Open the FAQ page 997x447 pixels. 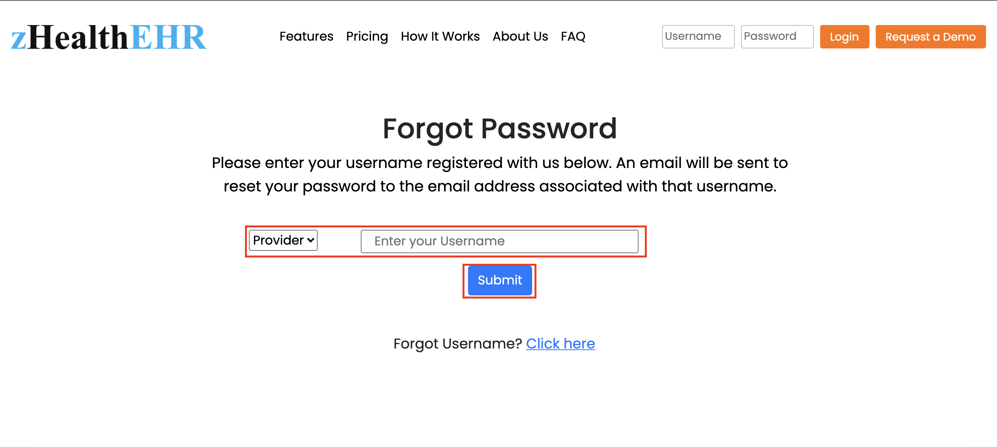click(x=573, y=36)
